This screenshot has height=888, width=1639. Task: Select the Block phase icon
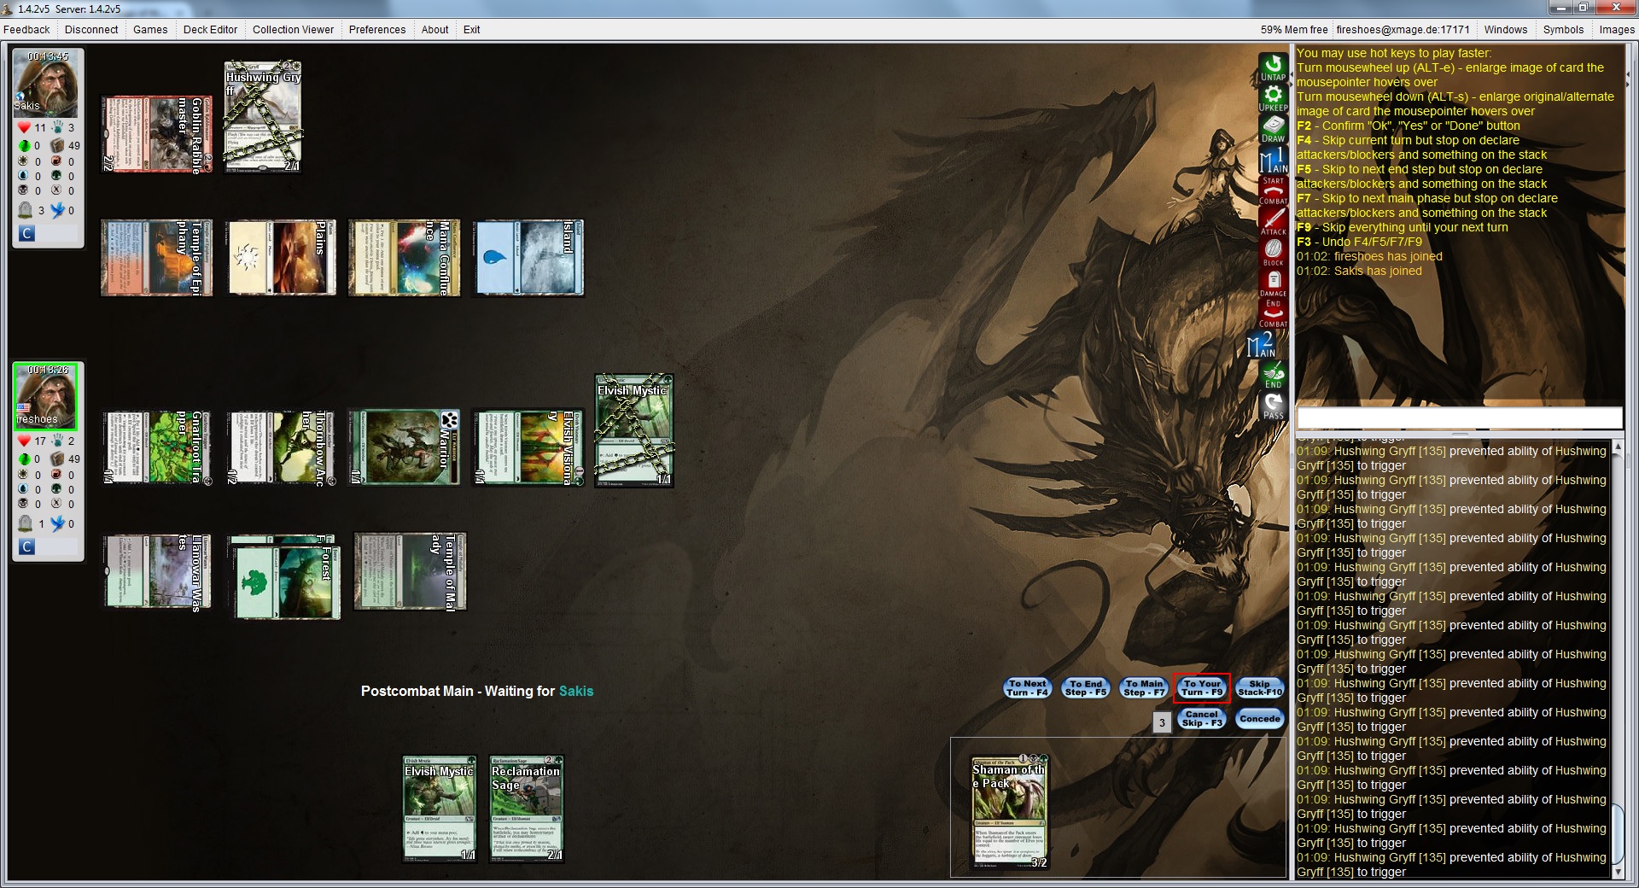(x=1273, y=253)
